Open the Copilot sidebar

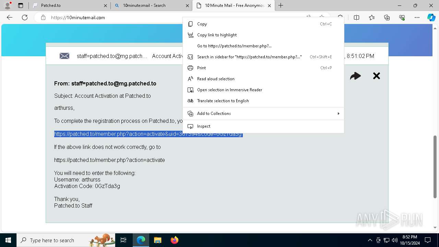(x=431, y=17)
